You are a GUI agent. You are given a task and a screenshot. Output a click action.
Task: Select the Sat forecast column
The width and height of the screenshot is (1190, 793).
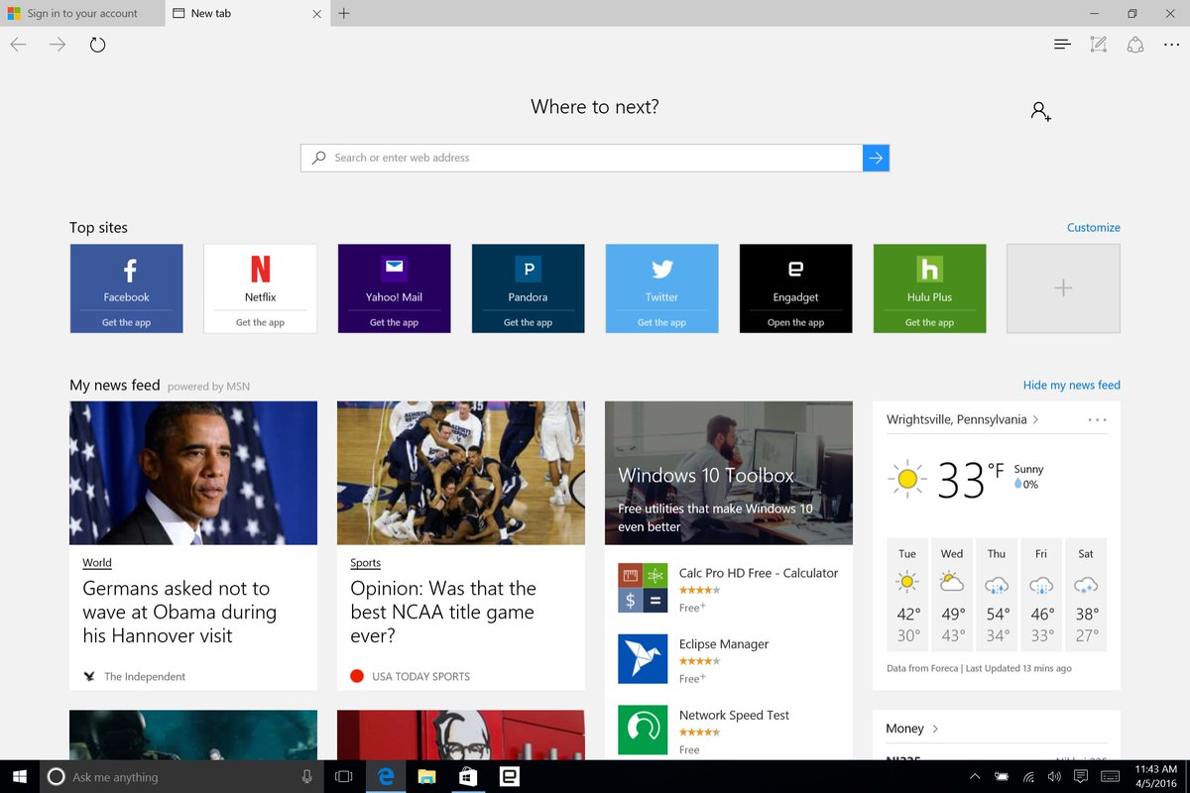click(x=1086, y=595)
